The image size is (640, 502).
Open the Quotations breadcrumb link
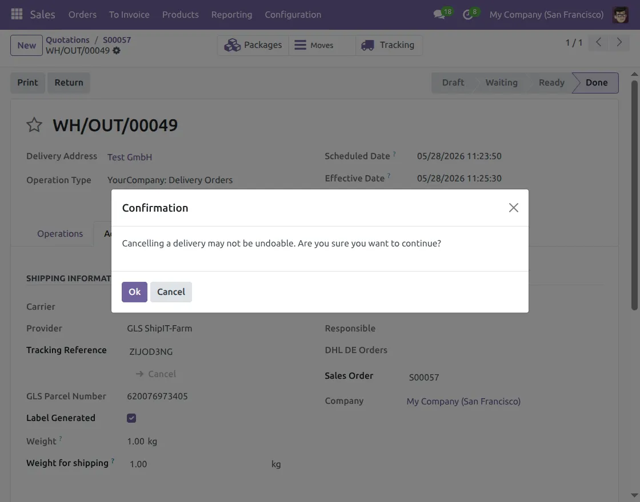(67, 40)
